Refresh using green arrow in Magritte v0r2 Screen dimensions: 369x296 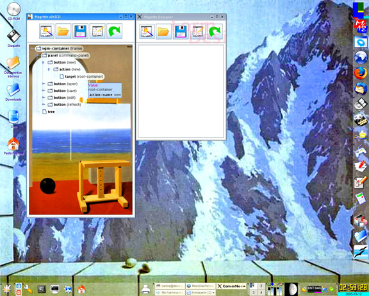point(115,31)
